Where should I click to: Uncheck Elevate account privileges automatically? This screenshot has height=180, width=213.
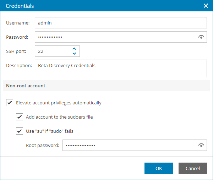click(10, 103)
